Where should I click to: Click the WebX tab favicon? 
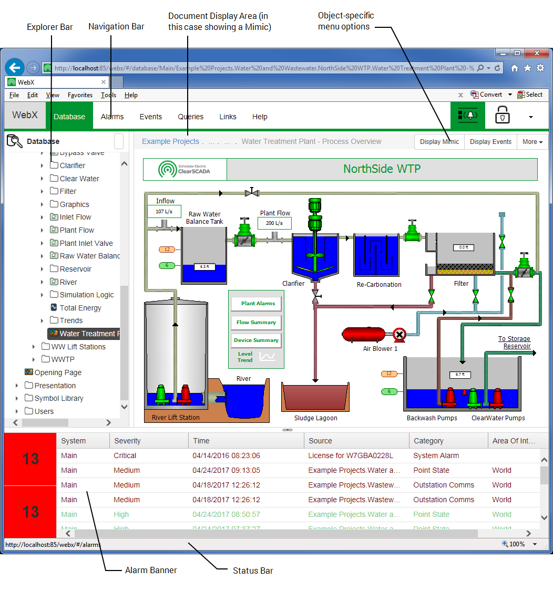tap(12, 82)
